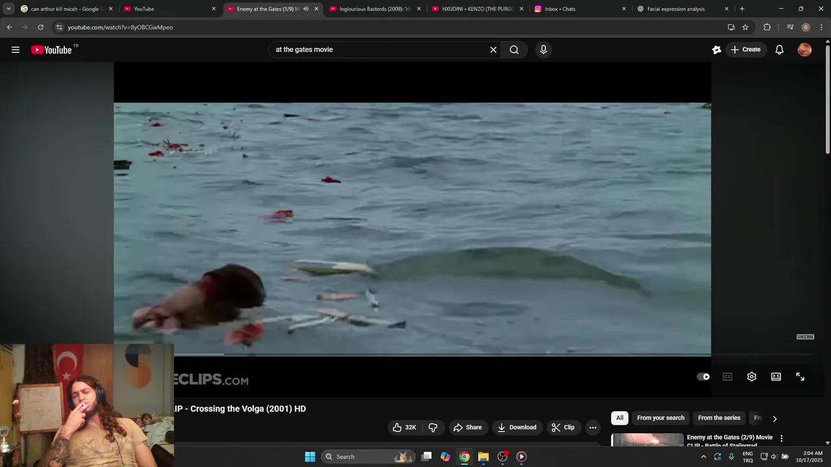
Task: Click the address bar URL
Action: 120,27
